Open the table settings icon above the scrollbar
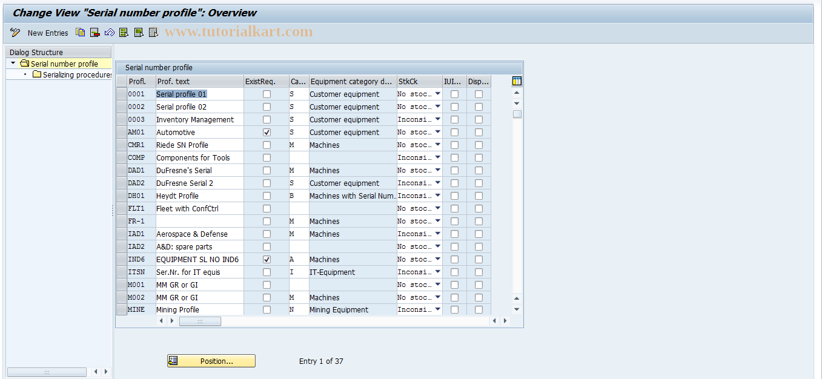This screenshot has height=379, width=822. point(517,81)
